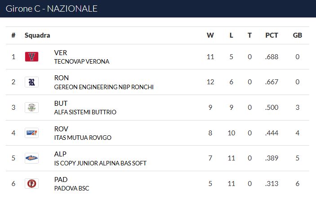Click the Itas Mutua Rovigo team logo

pyautogui.click(x=31, y=133)
